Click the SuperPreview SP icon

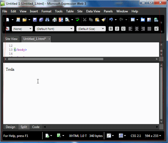[61, 20]
